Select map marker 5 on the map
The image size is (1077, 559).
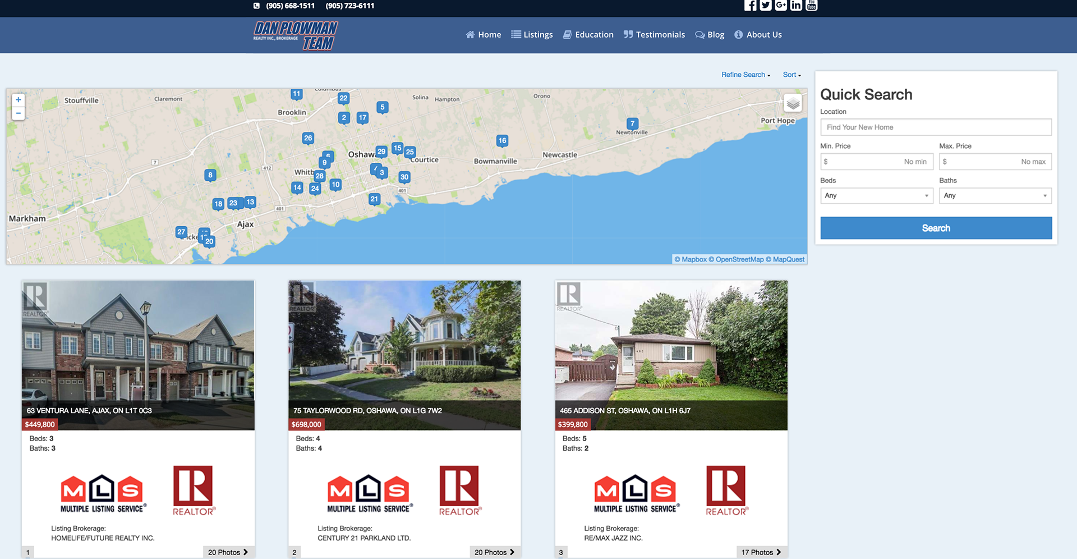(383, 107)
